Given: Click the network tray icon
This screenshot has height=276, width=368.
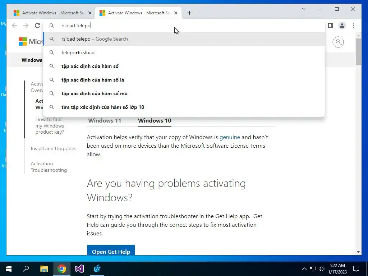Looking at the screenshot, I should click(313, 269).
